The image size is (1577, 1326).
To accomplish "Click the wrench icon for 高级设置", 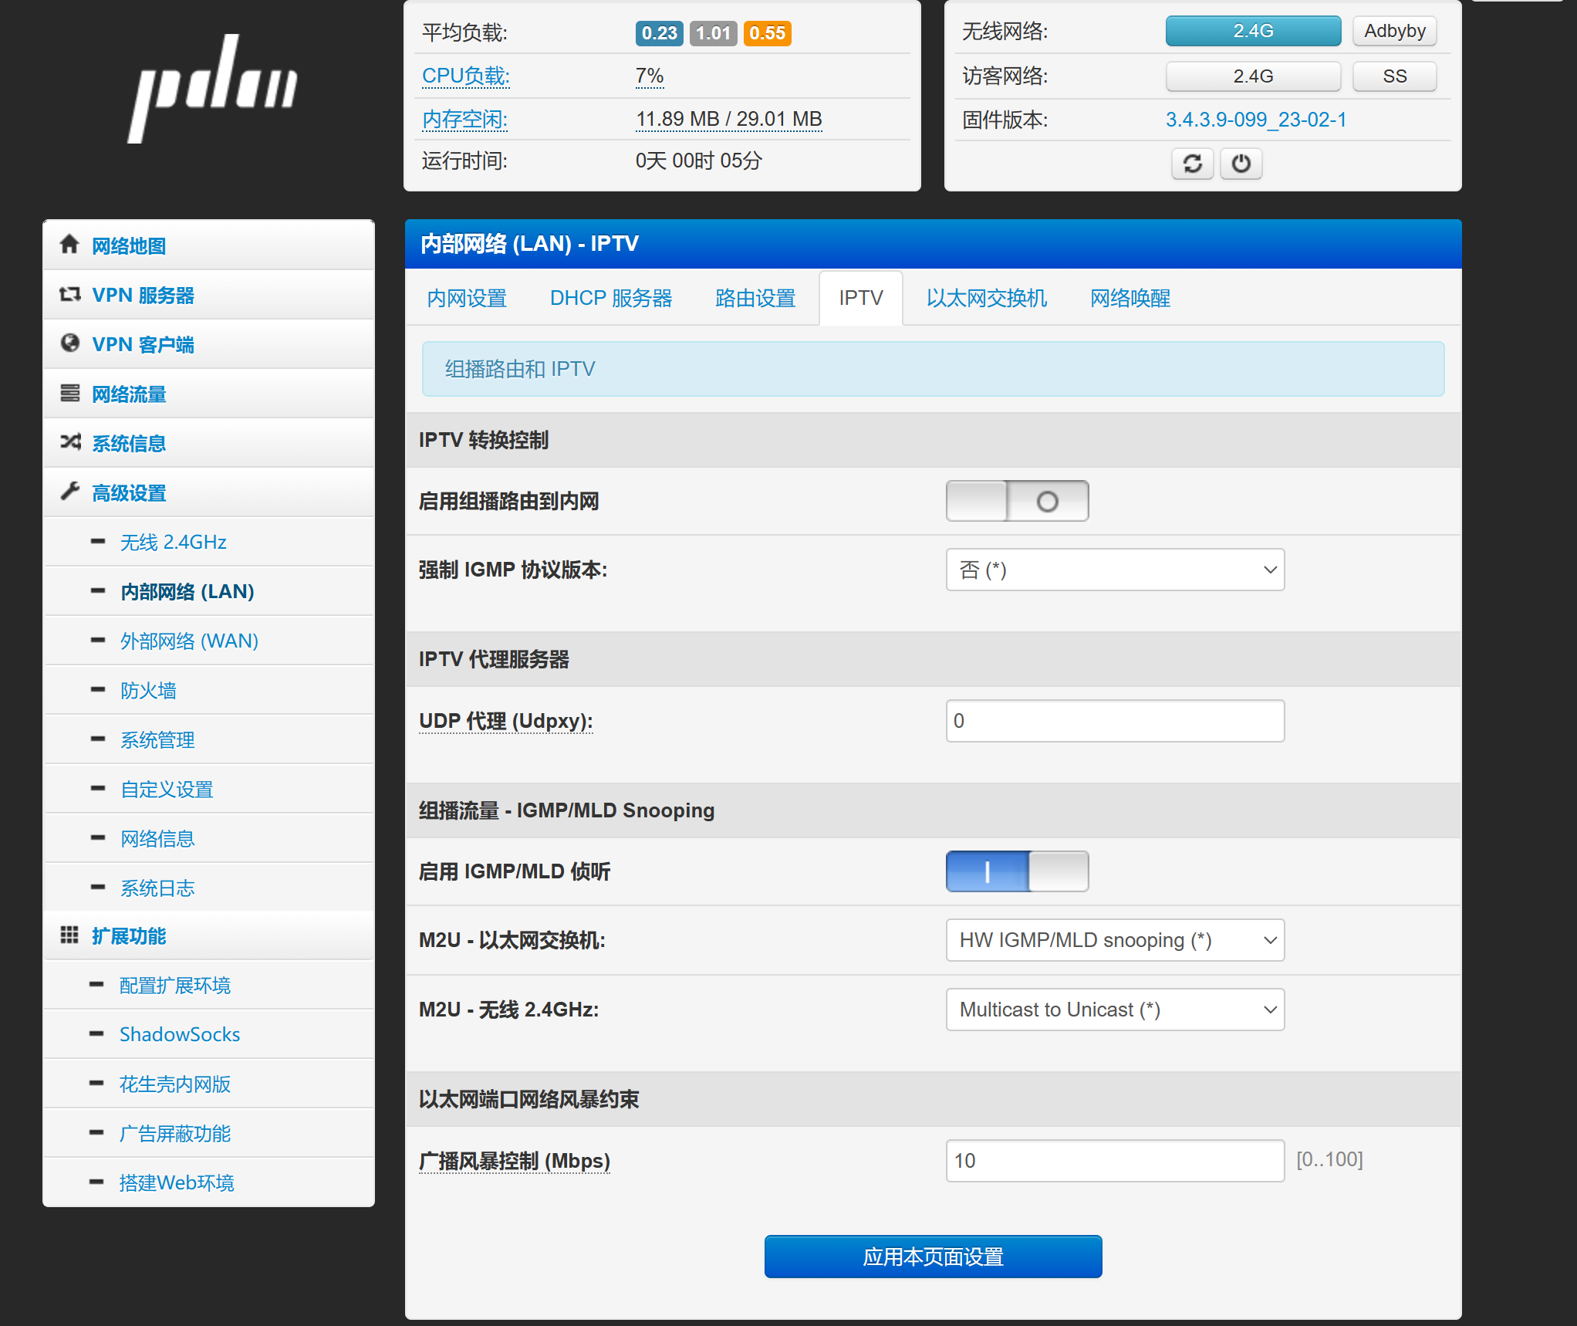I will (69, 492).
